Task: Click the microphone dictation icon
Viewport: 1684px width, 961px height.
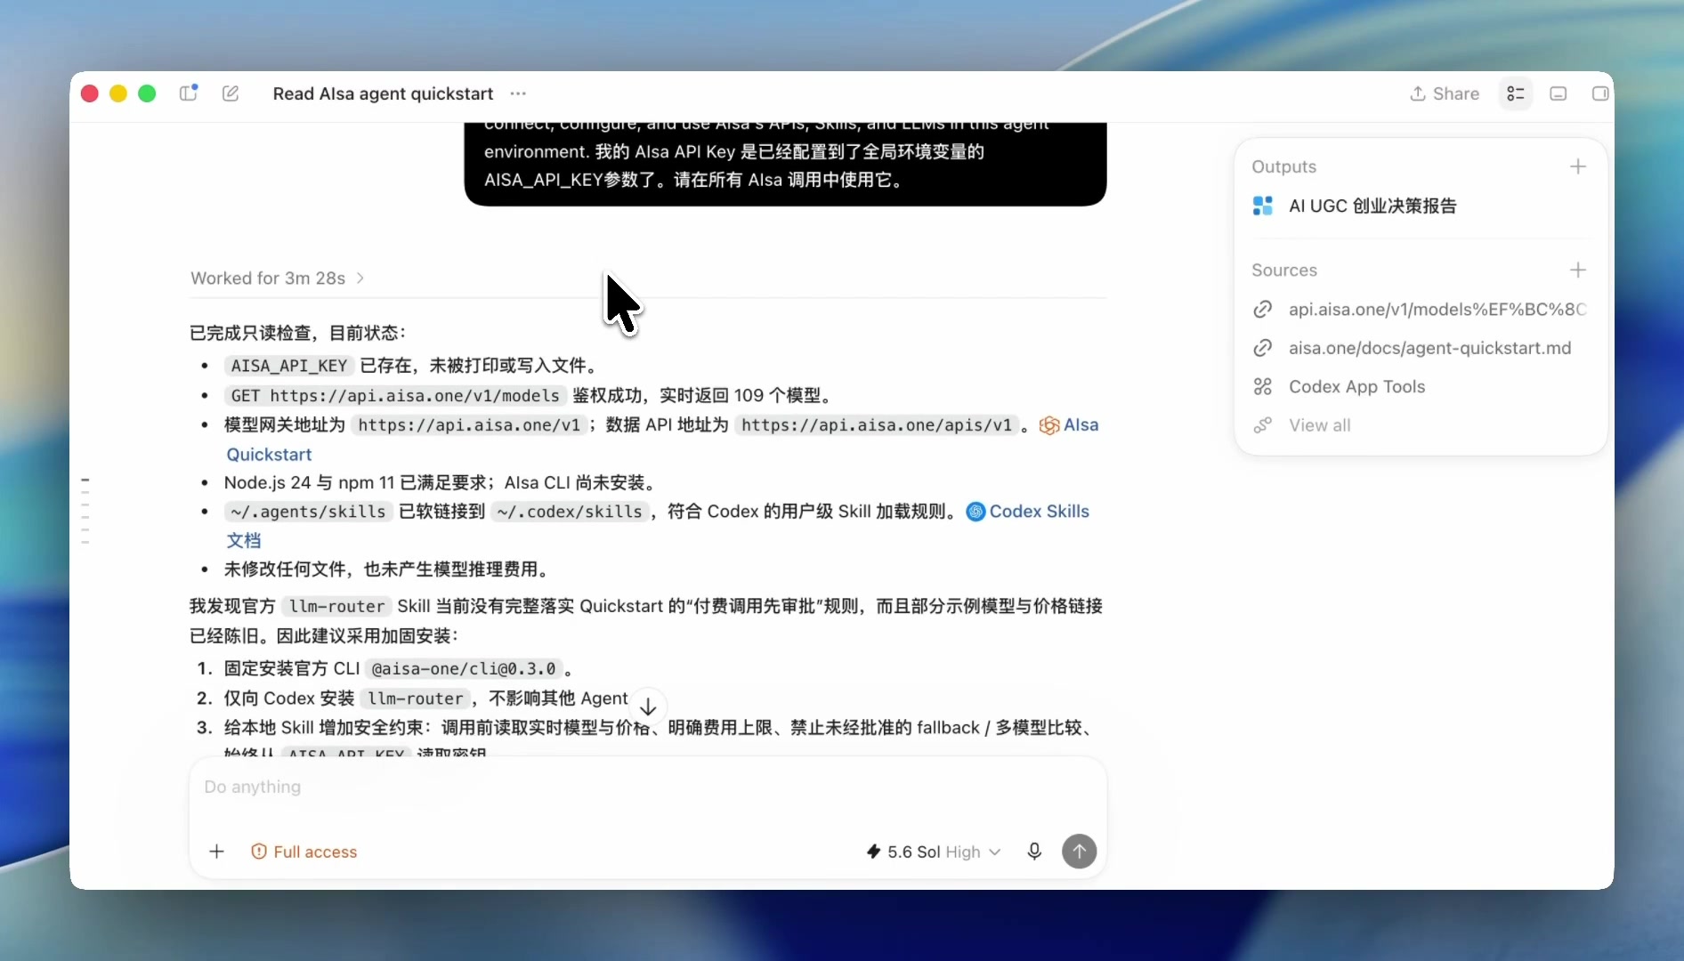Action: tap(1033, 852)
